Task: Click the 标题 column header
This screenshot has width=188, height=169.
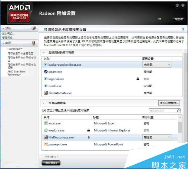Action: coord(96,117)
